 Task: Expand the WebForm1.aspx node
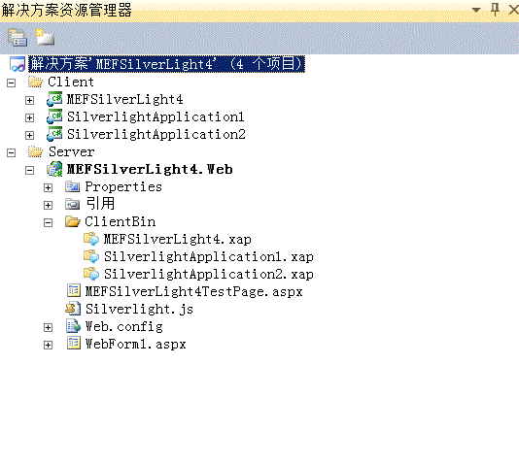point(49,346)
